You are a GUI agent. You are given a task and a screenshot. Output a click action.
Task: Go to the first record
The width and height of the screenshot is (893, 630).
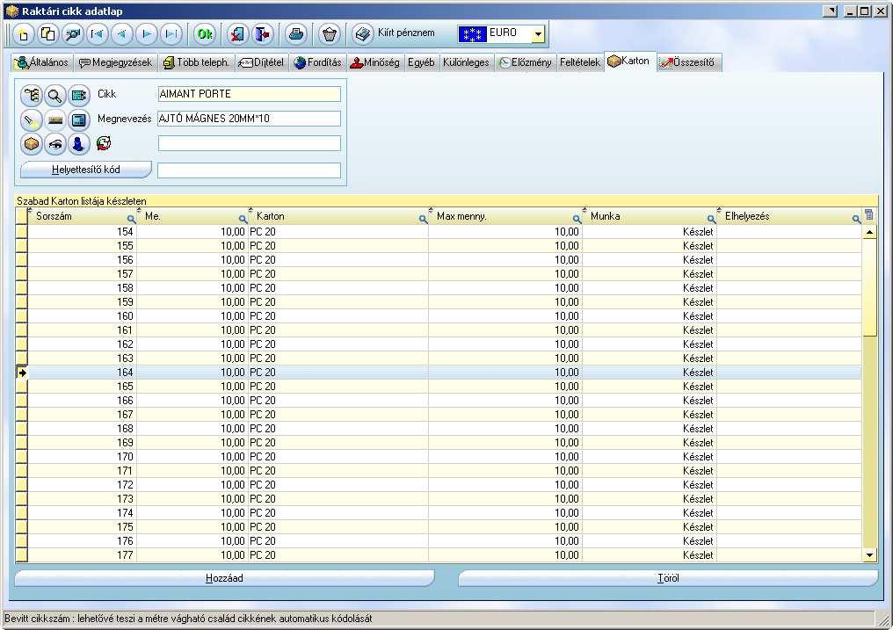[x=98, y=35]
